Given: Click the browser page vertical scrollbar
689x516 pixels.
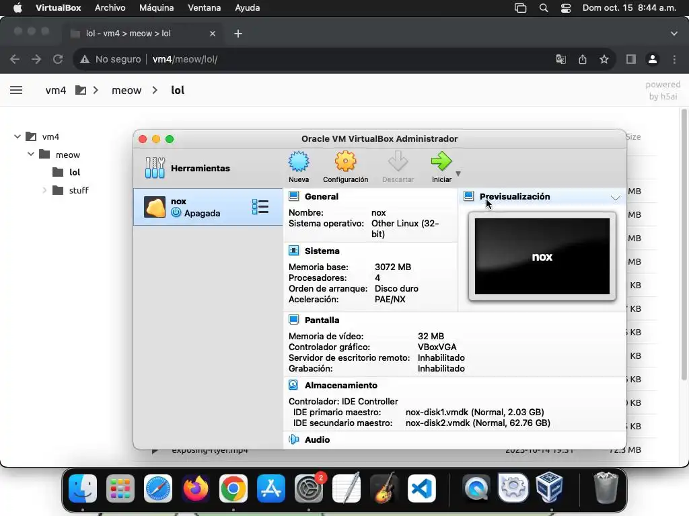Looking at the screenshot, I should tap(684, 245).
